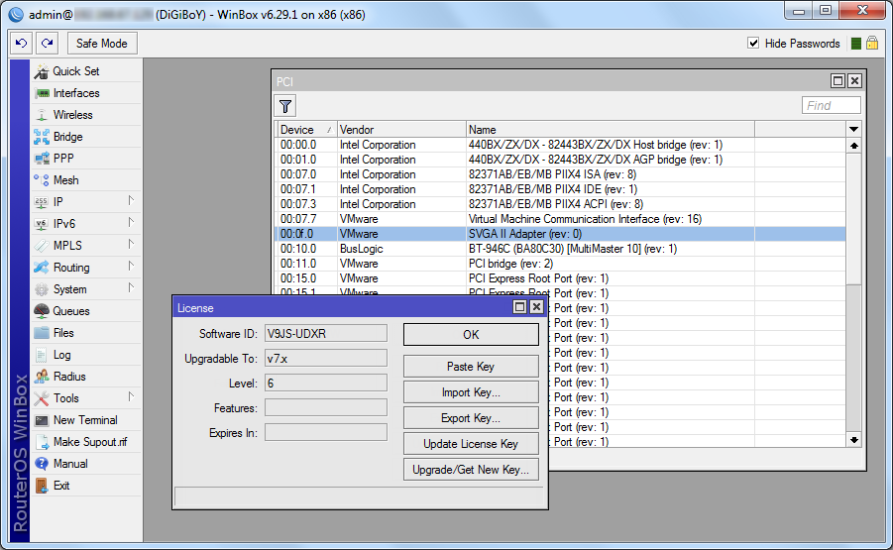Click the Software ID field

pyautogui.click(x=326, y=334)
